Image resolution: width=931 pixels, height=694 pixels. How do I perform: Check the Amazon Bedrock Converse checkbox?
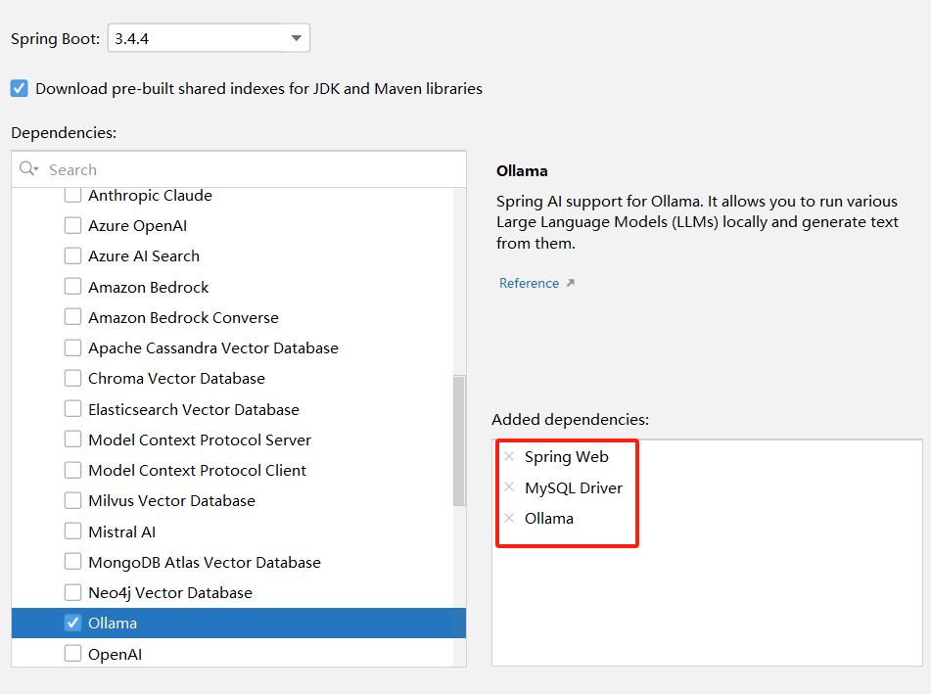click(72, 317)
